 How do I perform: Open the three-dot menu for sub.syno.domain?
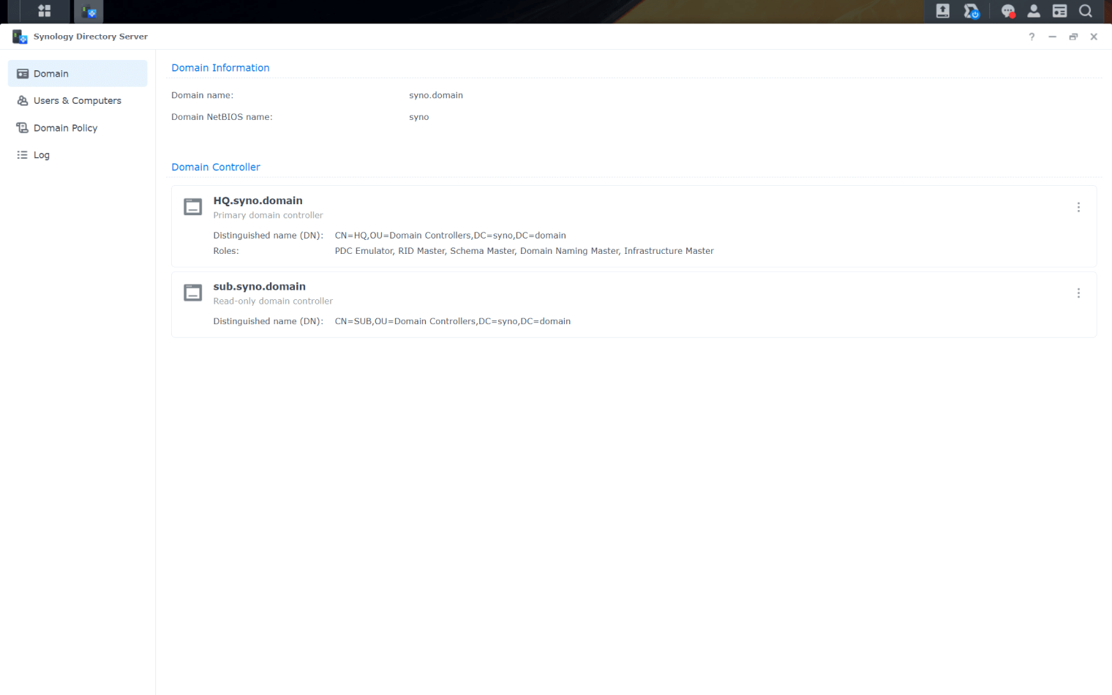pos(1078,293)
